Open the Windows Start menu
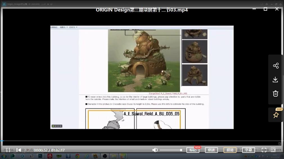The height and width of the screenshot is (159, 284). tap(4, 156)
